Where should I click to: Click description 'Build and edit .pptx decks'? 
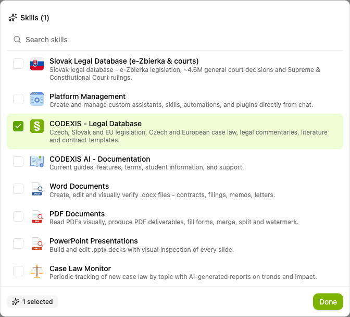click(142, 250)
